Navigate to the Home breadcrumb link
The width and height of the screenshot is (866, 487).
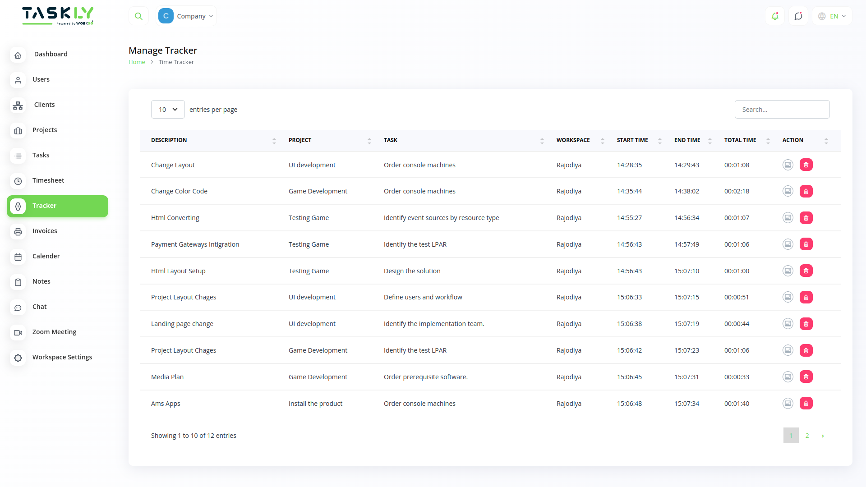pos(137,62)
